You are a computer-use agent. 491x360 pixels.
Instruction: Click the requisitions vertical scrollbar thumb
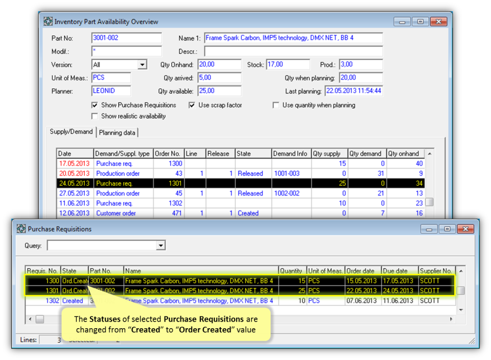[x=461, y=290]
